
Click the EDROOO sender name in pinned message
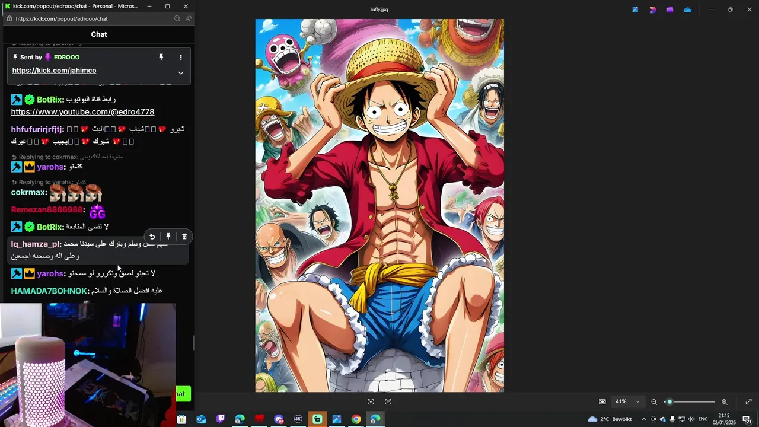[66, 57]
